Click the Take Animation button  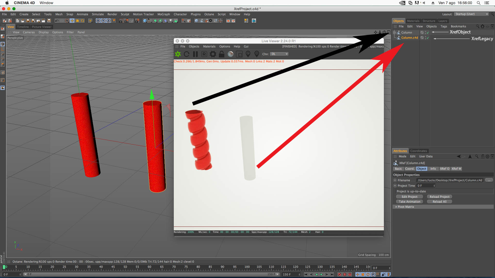[409, 202]
